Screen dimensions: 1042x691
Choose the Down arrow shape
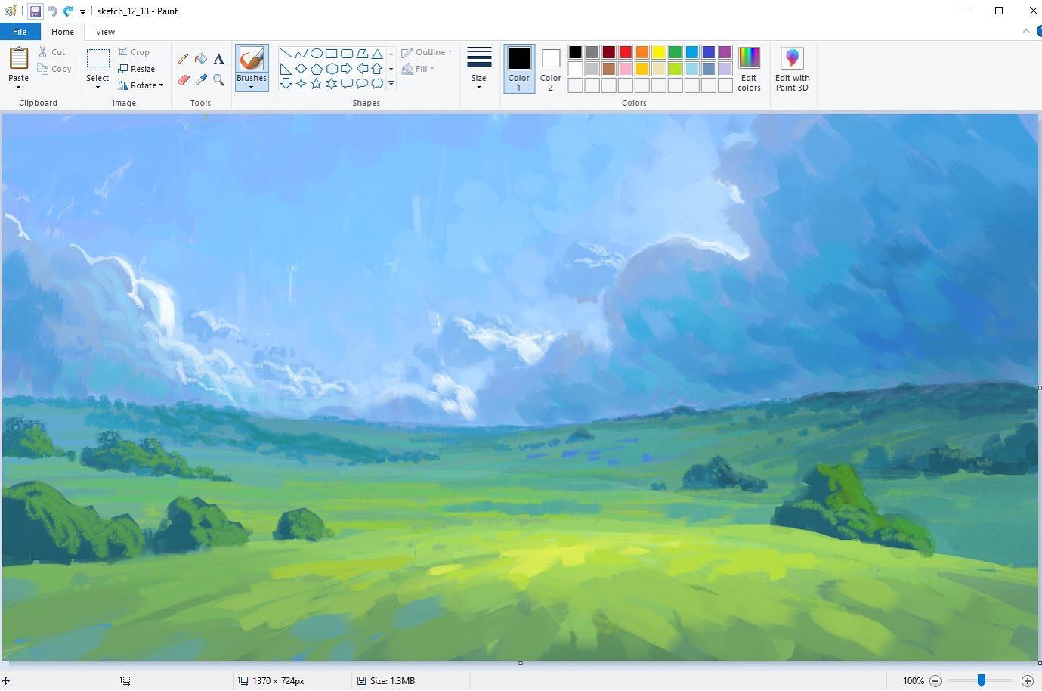[x=286, y=84]
